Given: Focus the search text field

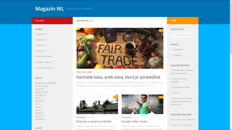Looking at the screenshot, I should click(x=182, y=35).
